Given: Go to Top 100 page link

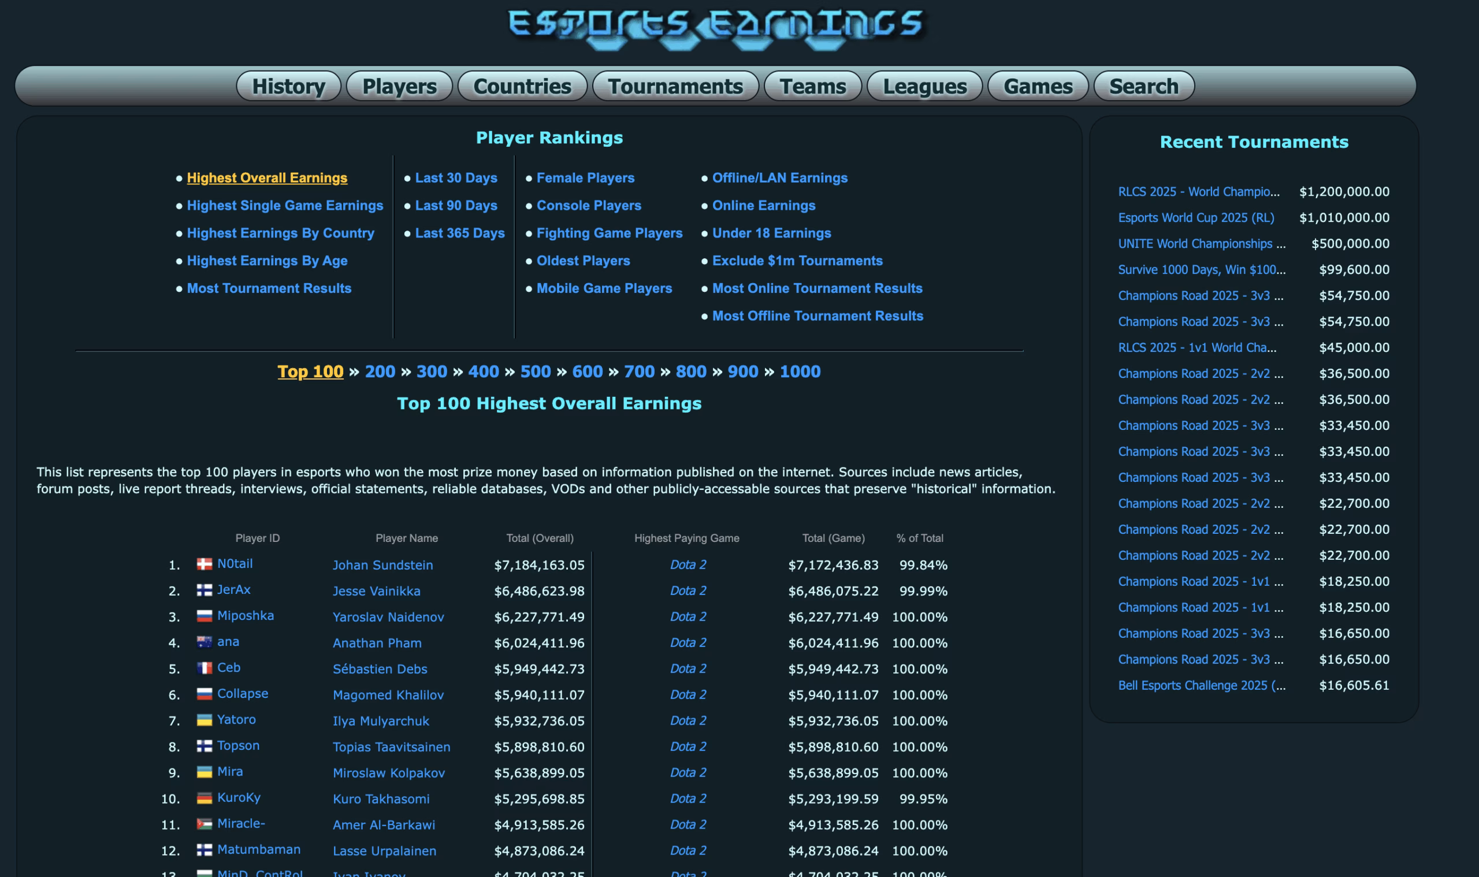Looking at the screenshot, I should tap(310, 371).
